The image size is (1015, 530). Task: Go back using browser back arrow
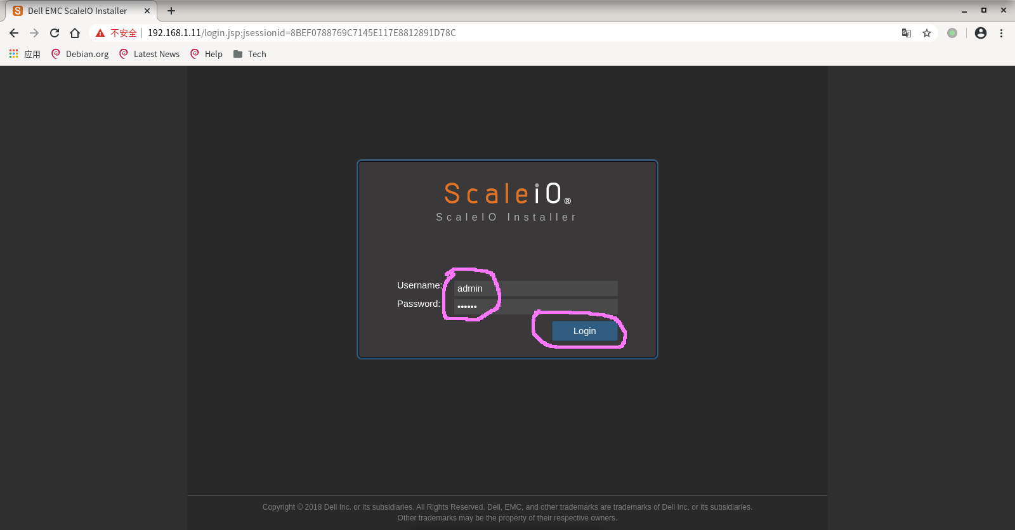14,33
